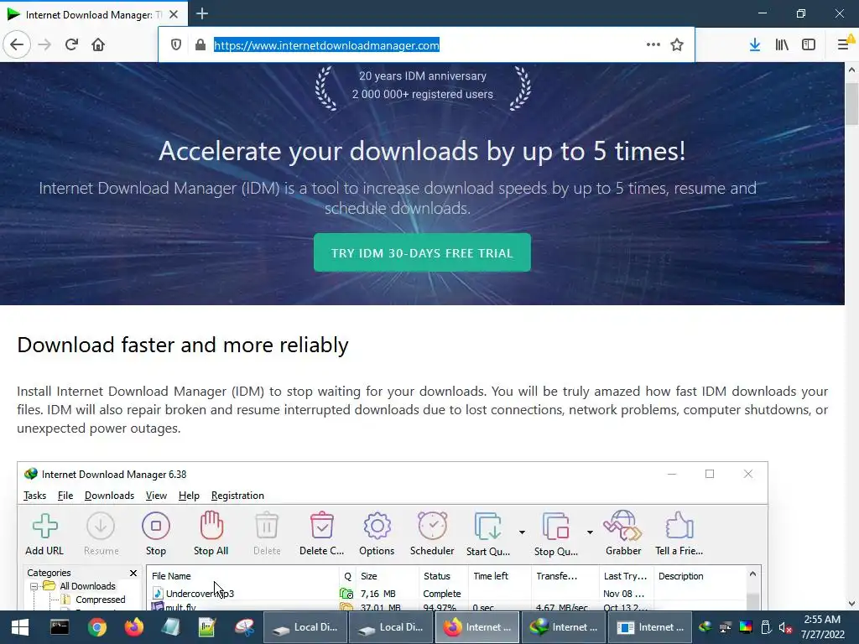Select Compressed category
859x644 pixels.
(101, 600)
